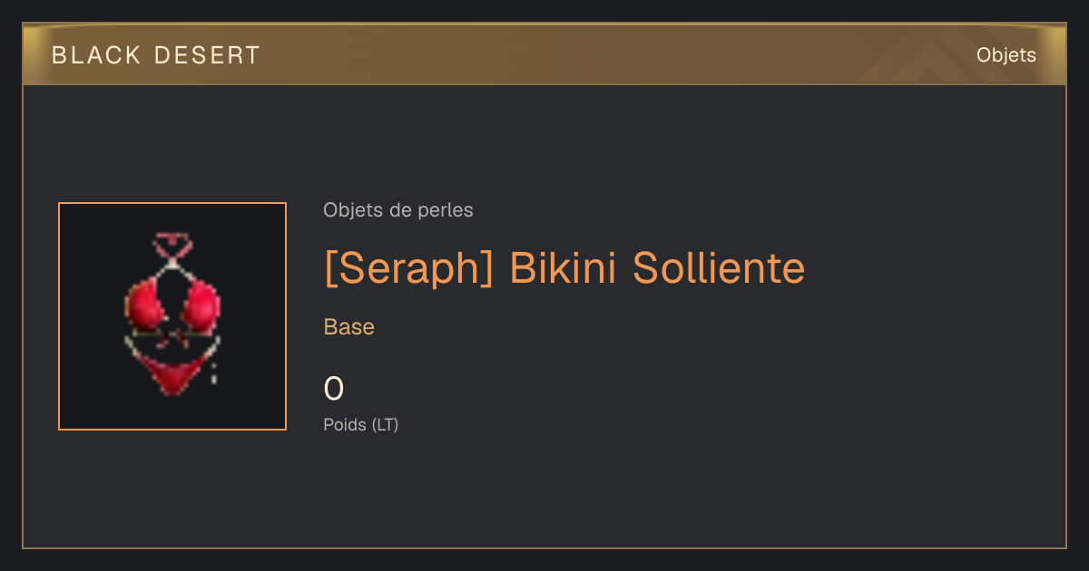Click the weight value 0
The height and width of the screenshot is (571, 1089).
coord(334,389)
